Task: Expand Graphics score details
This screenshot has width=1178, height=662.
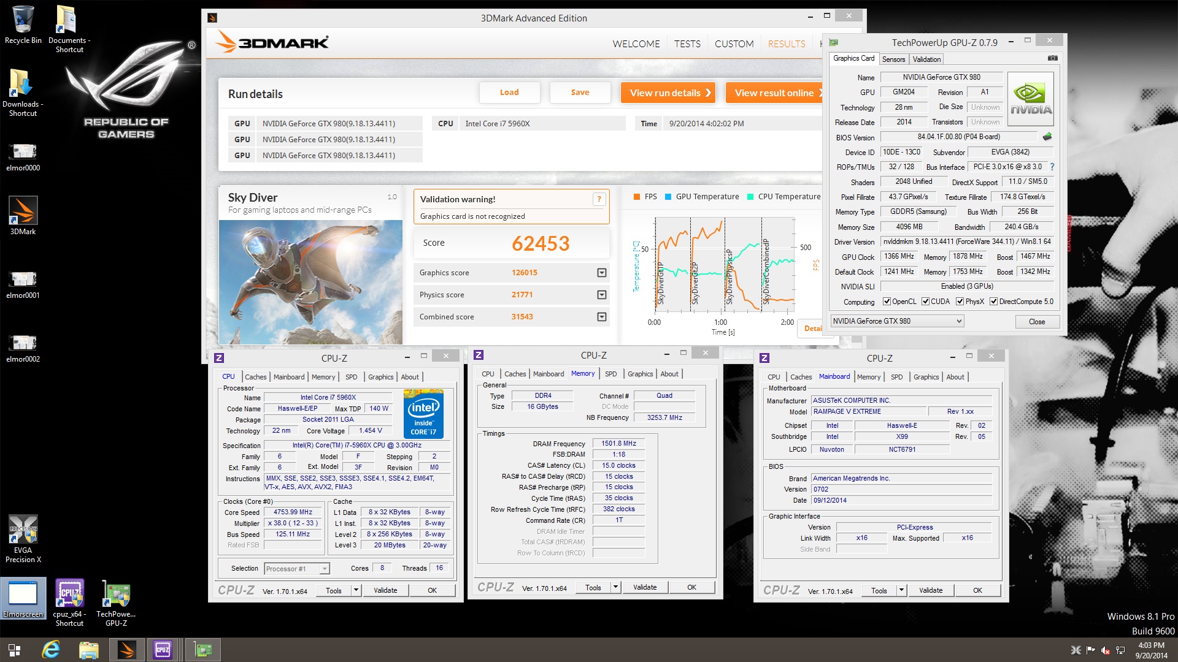Action: coord(602,273)
